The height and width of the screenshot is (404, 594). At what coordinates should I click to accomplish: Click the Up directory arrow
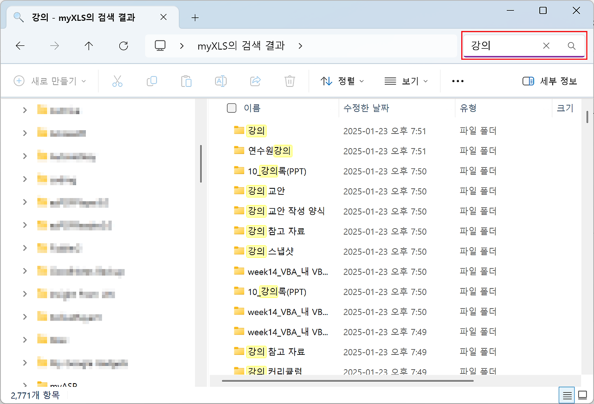[89, 46]
